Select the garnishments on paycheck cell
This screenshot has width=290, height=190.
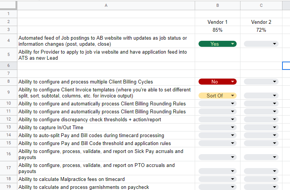(106, 187)
